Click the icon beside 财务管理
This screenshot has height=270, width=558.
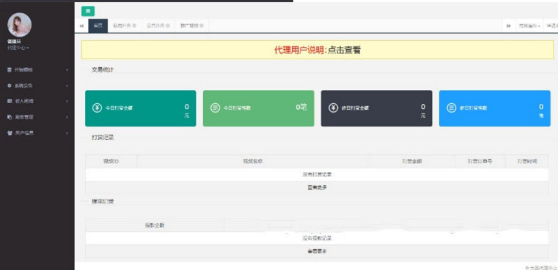[x=10, y=117]
